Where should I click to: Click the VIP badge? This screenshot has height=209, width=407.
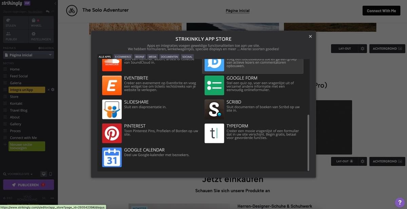(x=27, y=3)
